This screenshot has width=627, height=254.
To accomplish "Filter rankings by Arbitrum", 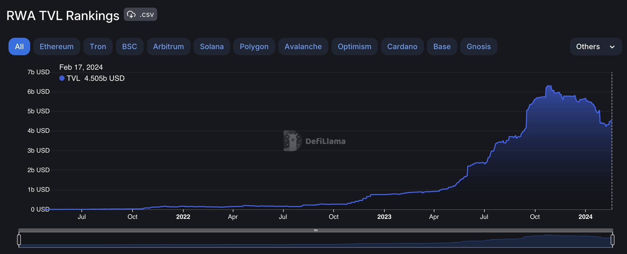I will [x=169, y=46].
